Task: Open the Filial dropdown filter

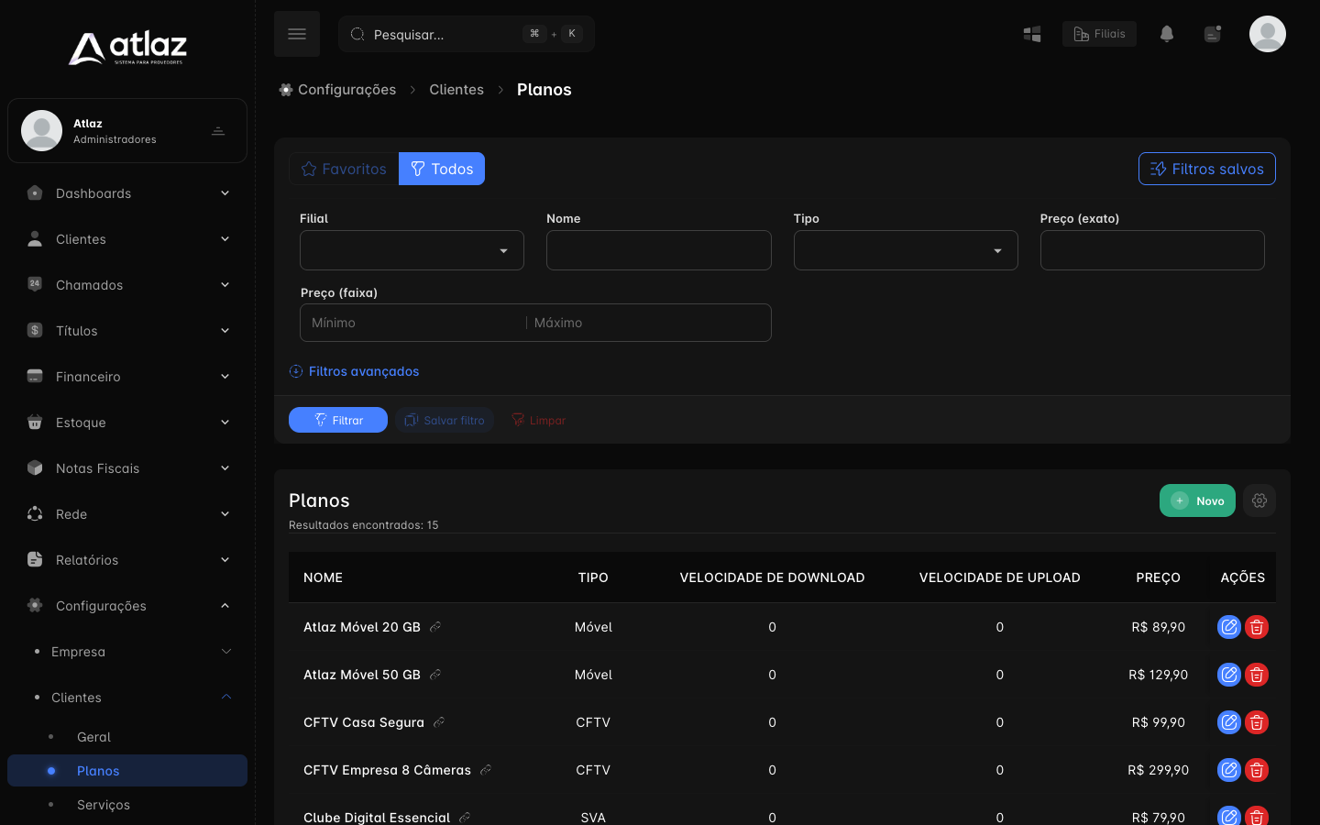Action: click(412, 250)
